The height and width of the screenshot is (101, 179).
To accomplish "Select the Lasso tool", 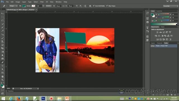I will tap(3, 20).
